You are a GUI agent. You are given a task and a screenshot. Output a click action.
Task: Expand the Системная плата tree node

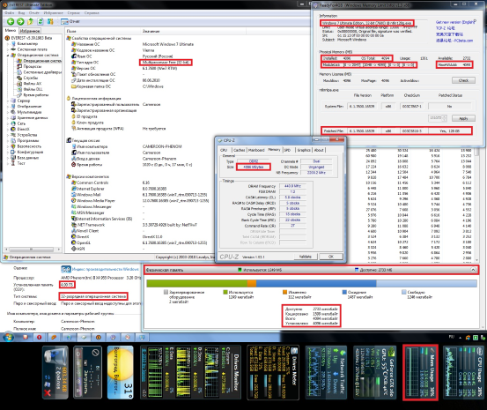pos(8,49)
